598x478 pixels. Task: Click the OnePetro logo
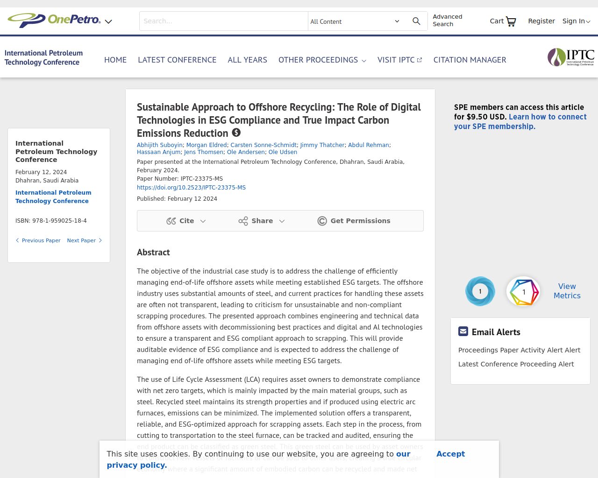pyautogui.click(x=54, y=20)
